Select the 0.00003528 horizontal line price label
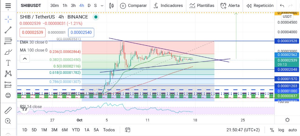The width and height of the screenshot is (300, 136). pyautogui.click(x=287, y=41)
